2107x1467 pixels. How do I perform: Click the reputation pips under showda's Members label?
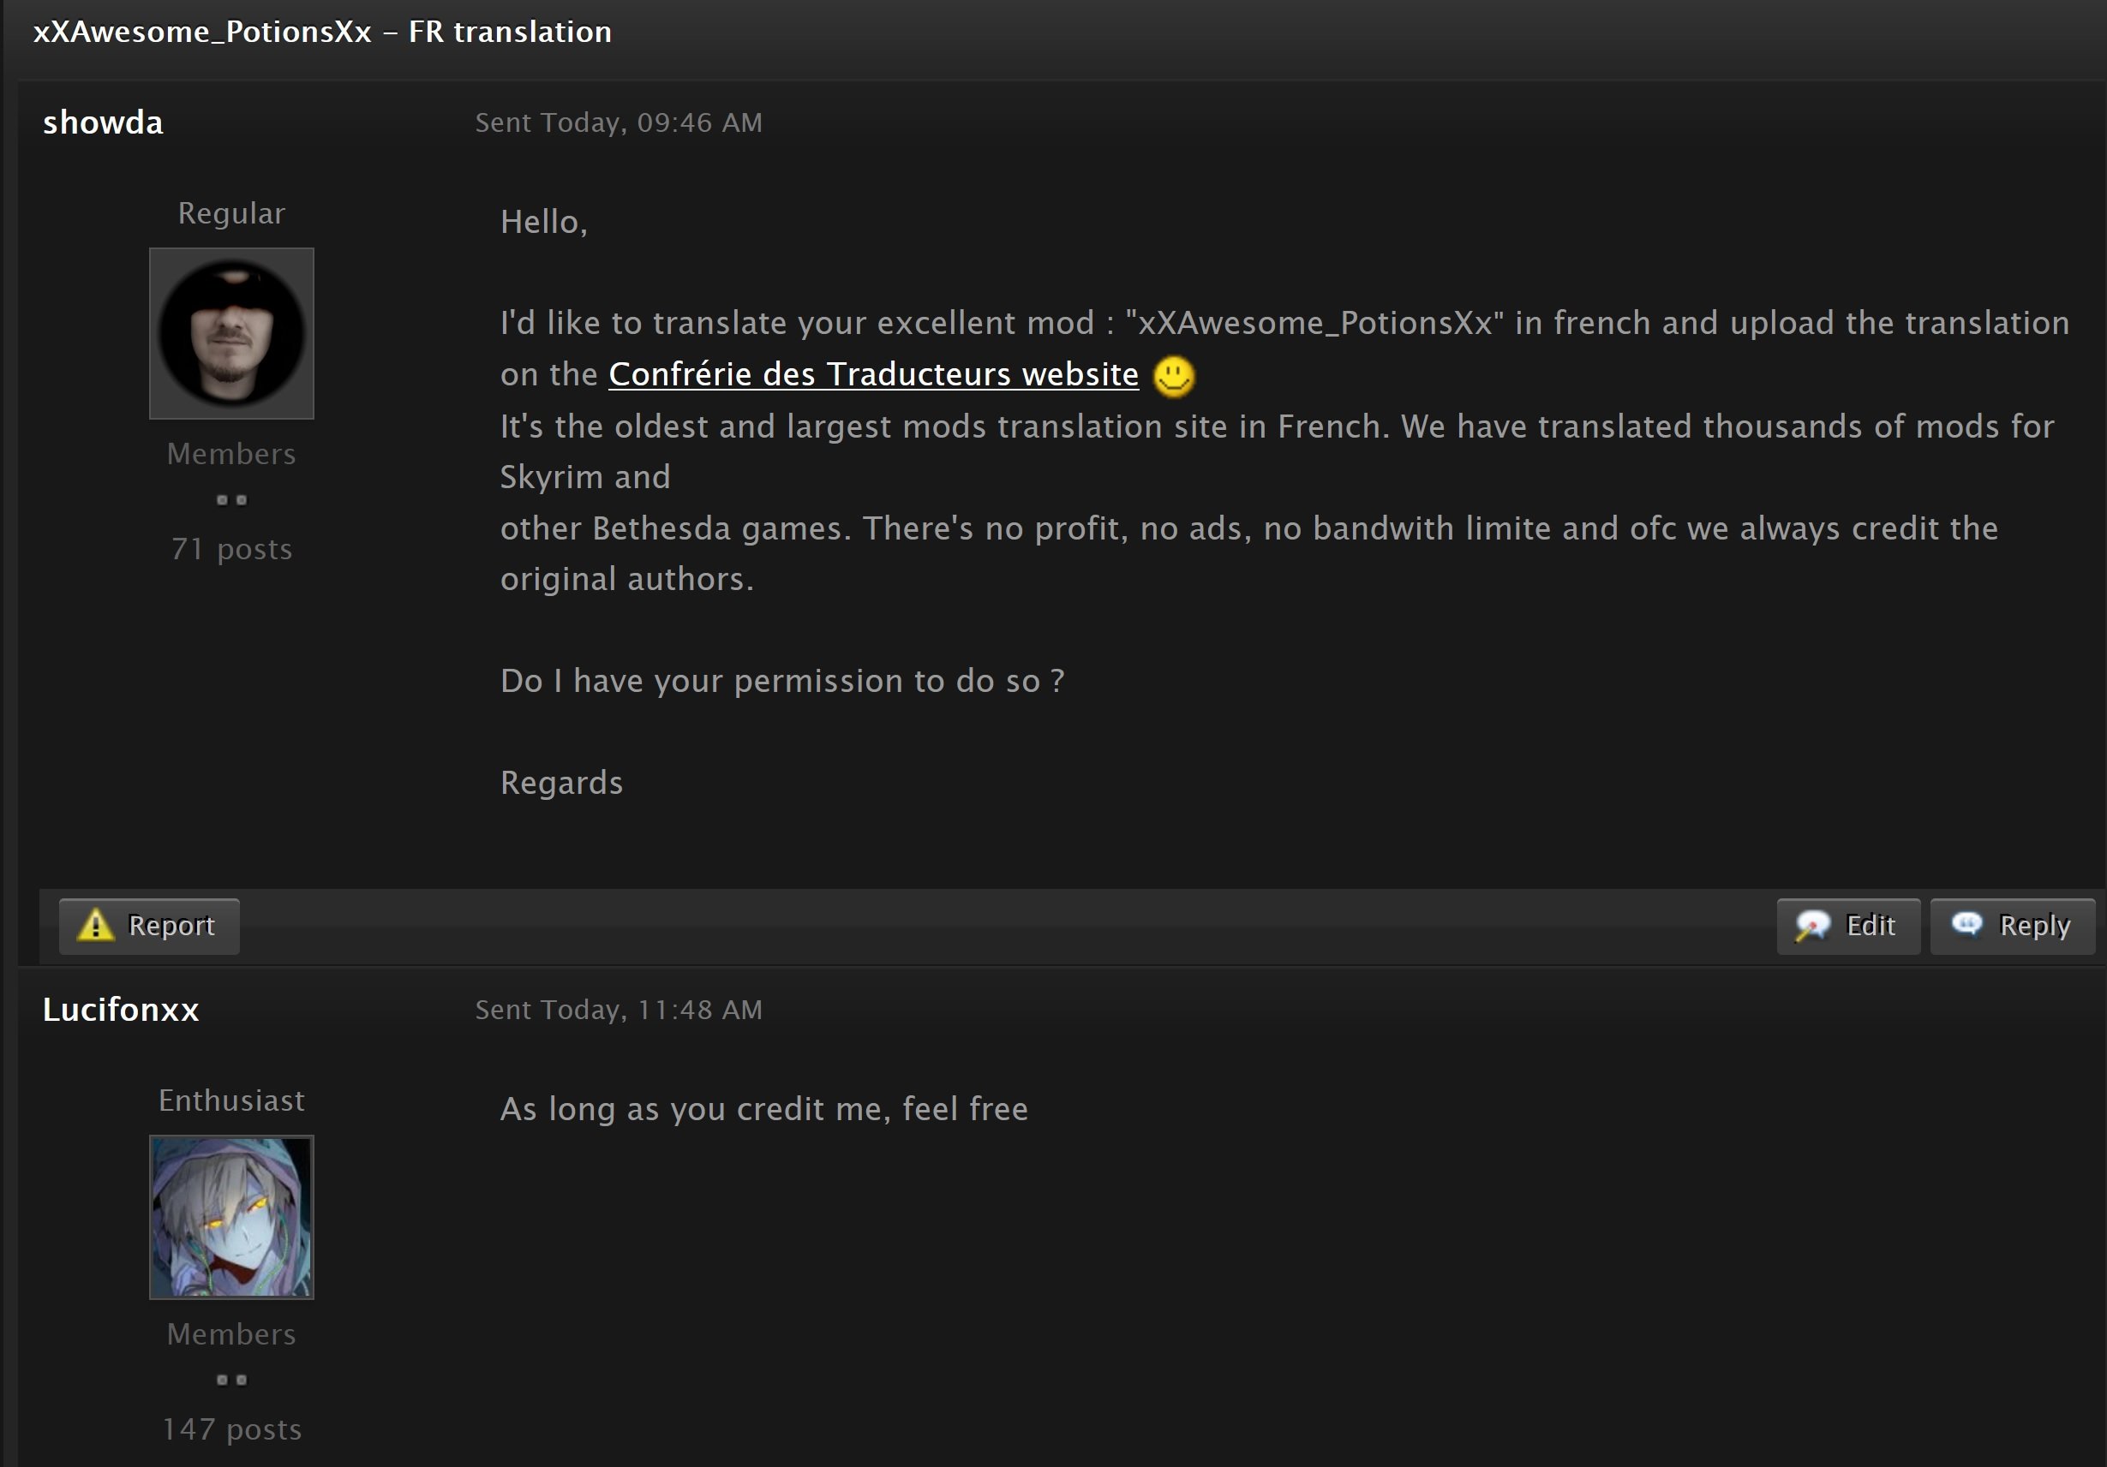231,500
